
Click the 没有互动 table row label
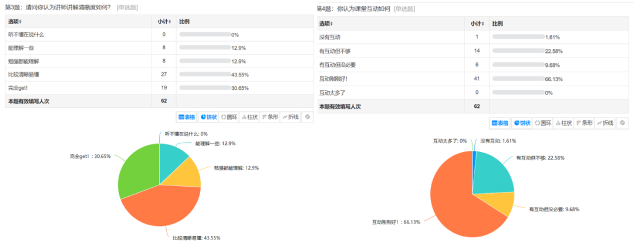(x=329, y=37)
